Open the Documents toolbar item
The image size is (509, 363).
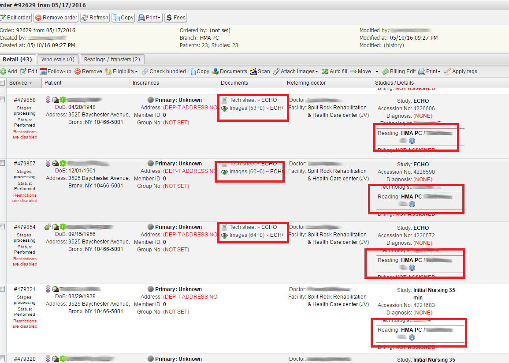click(x=230, y=71)
